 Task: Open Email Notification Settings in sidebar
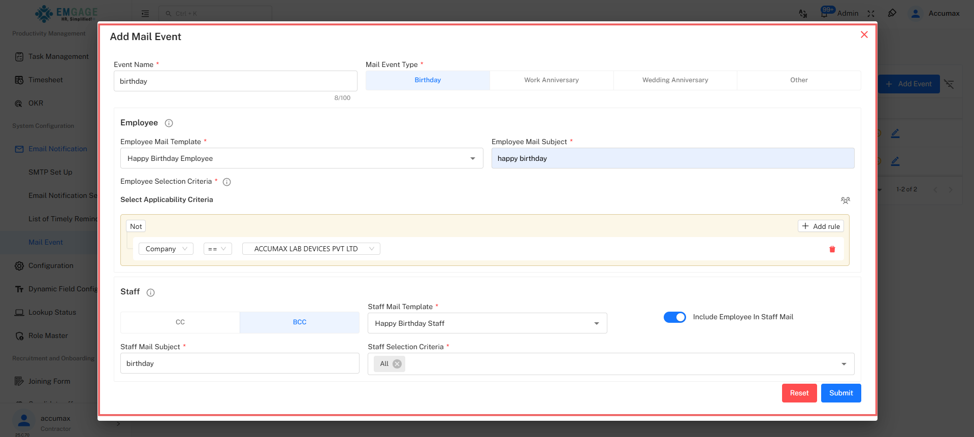pyautogui.click(x=63, y=196)
